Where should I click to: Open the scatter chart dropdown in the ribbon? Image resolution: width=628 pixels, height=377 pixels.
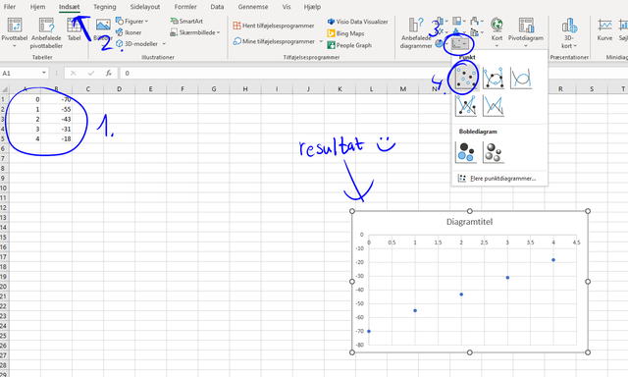pos(460,43)
